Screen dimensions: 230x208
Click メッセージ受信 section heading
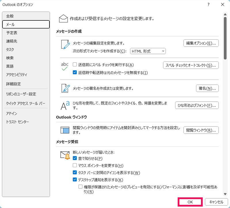[x=67, y=142]
